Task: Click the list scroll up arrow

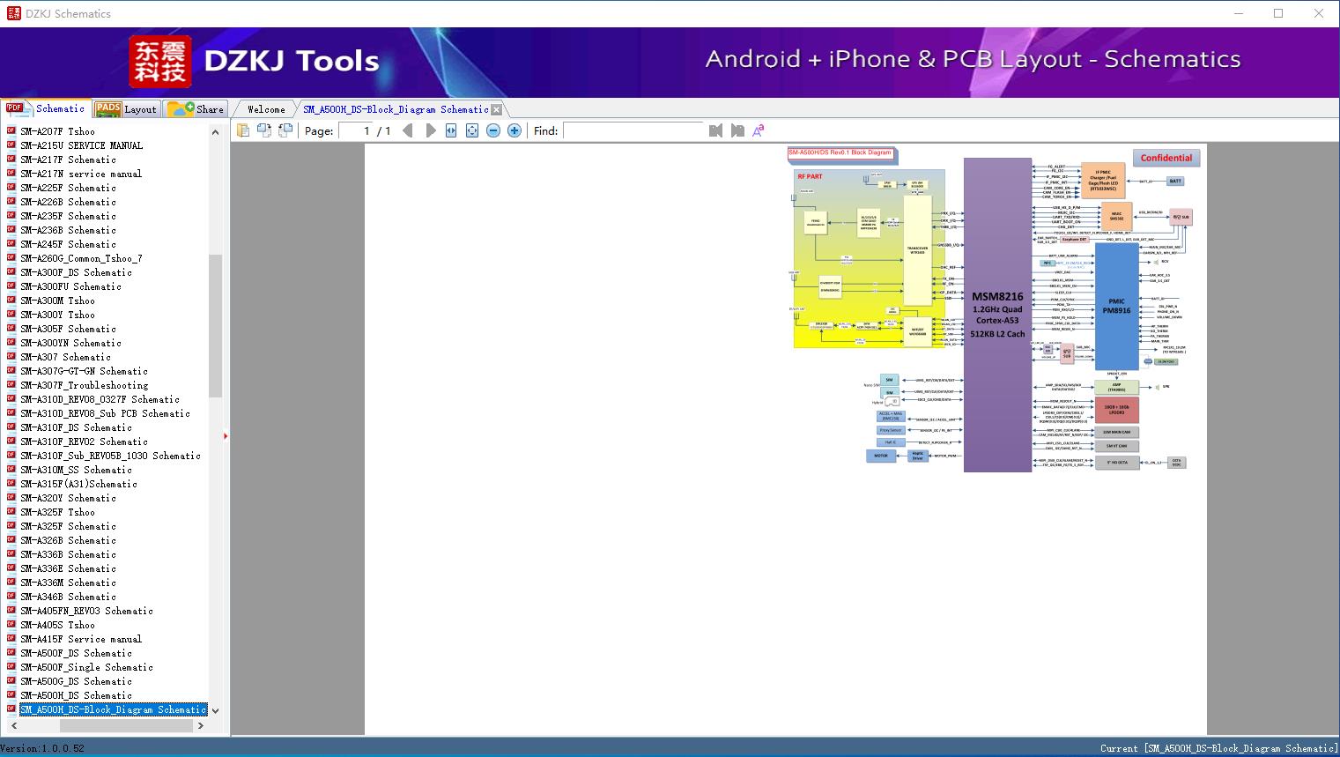Action: (x=215, y=132)
